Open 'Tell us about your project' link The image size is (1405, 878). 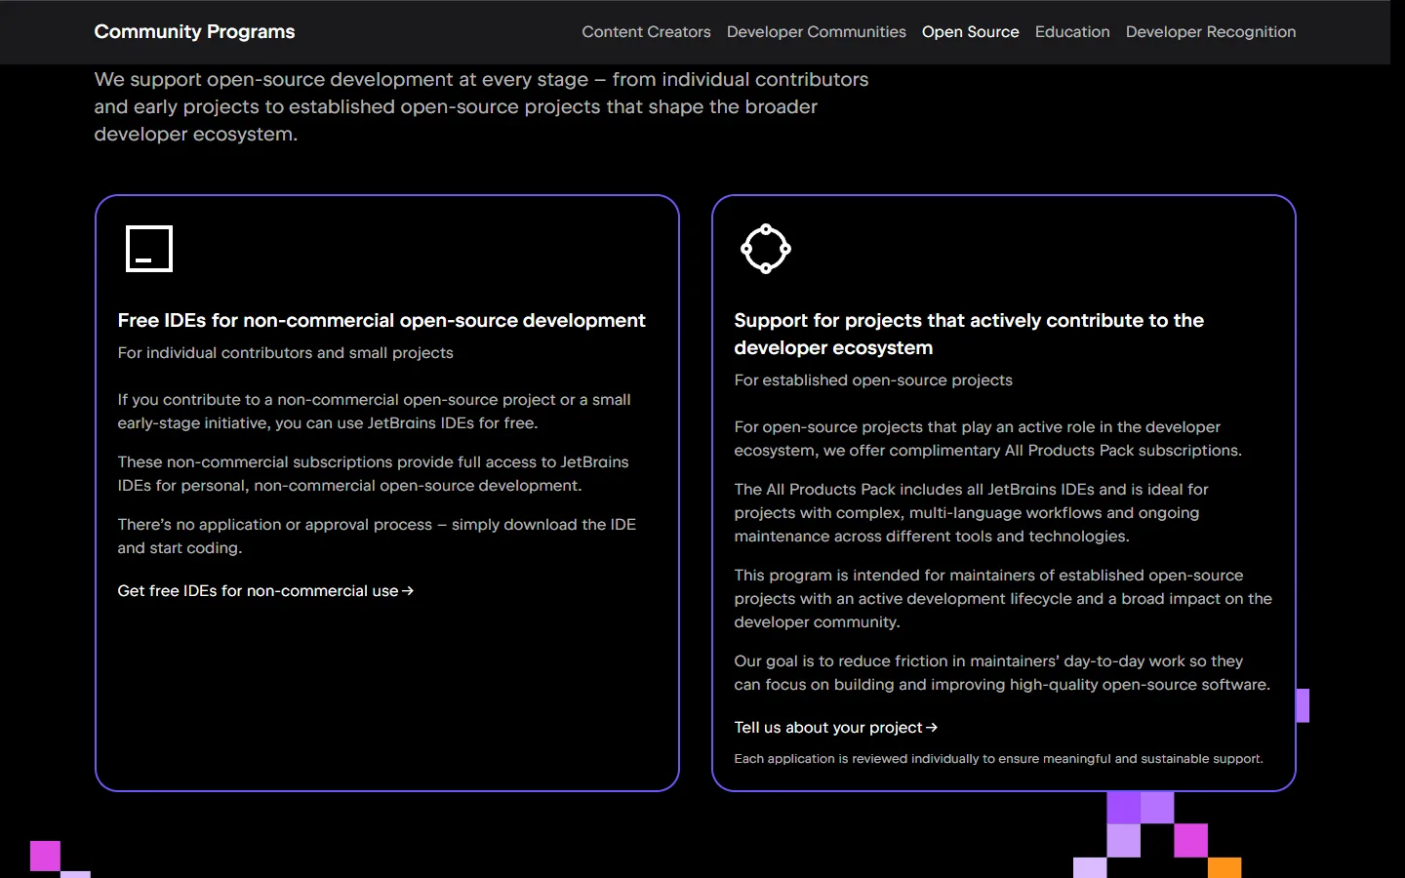tap(835, 727)
